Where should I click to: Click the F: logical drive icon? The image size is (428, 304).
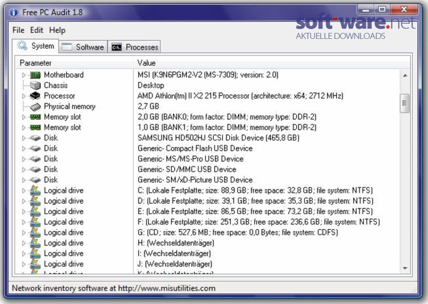35,222
